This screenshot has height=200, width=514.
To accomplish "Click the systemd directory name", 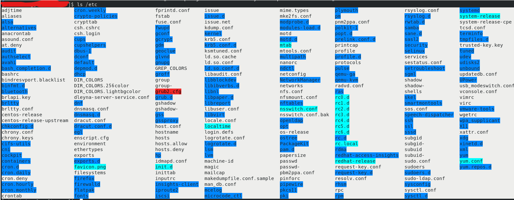I will (x=470, y=10).
